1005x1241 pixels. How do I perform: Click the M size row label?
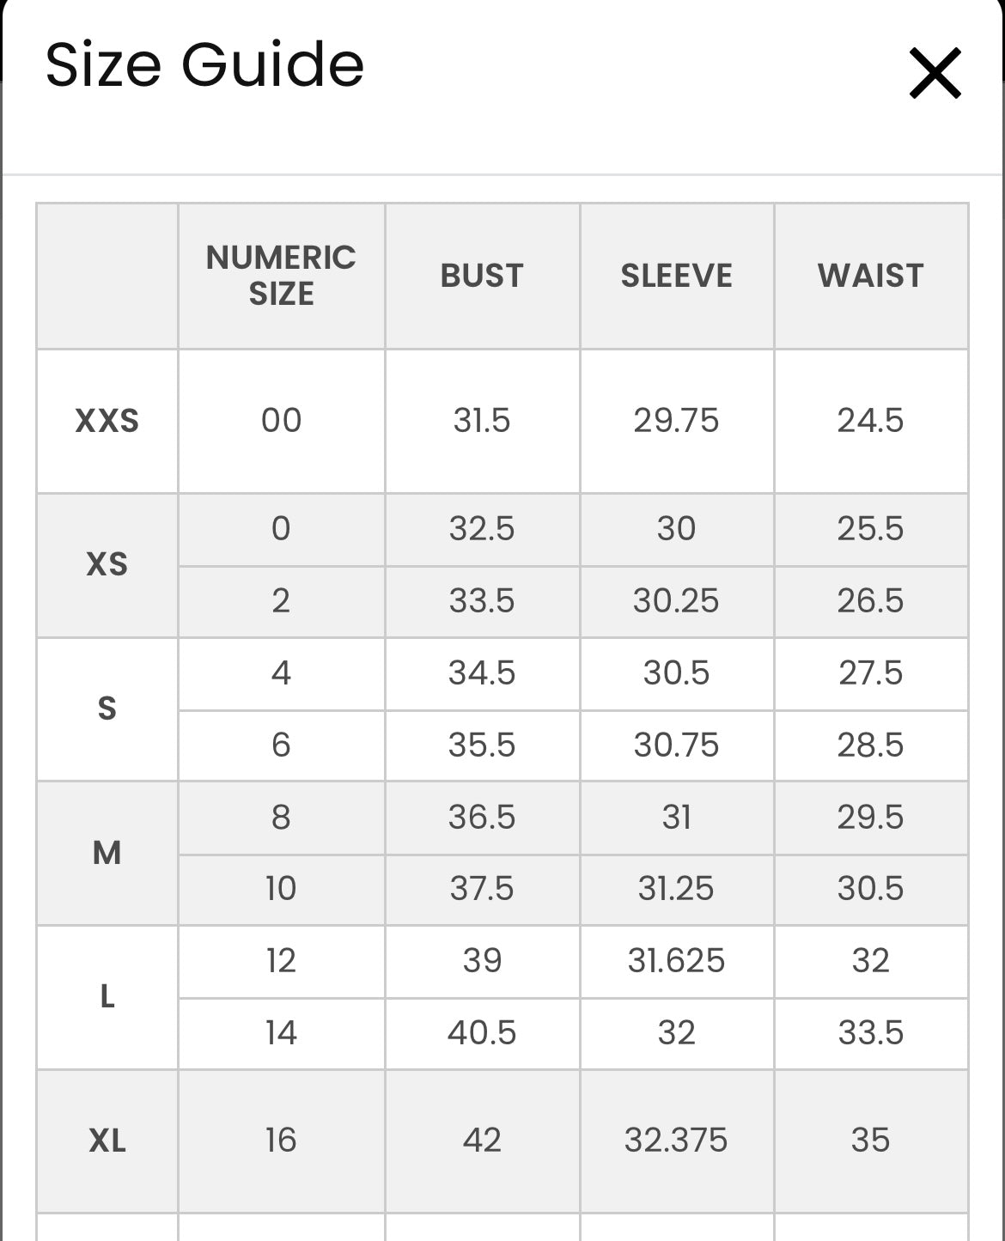point(107,853)
